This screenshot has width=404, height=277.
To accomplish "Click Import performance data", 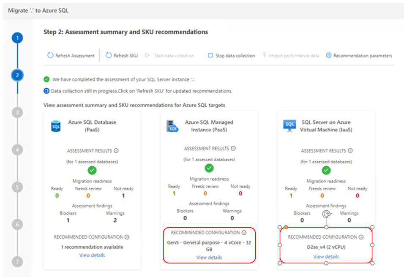I will [x=290, y=56].
